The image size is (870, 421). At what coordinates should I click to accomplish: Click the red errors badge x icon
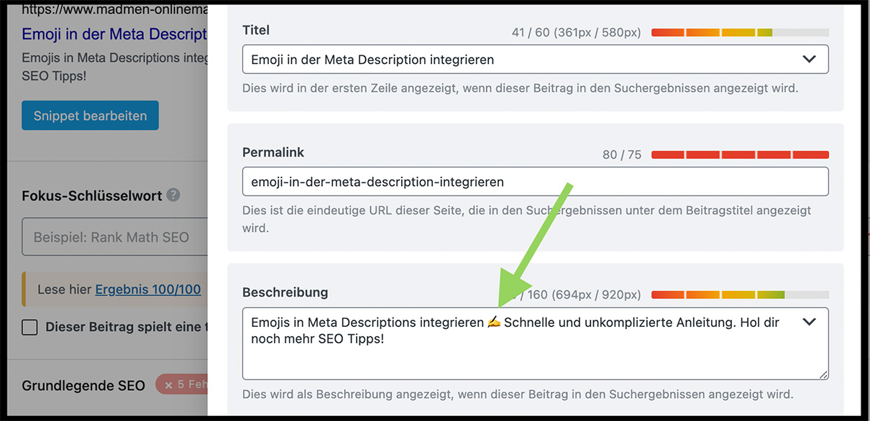pos(169,385)
